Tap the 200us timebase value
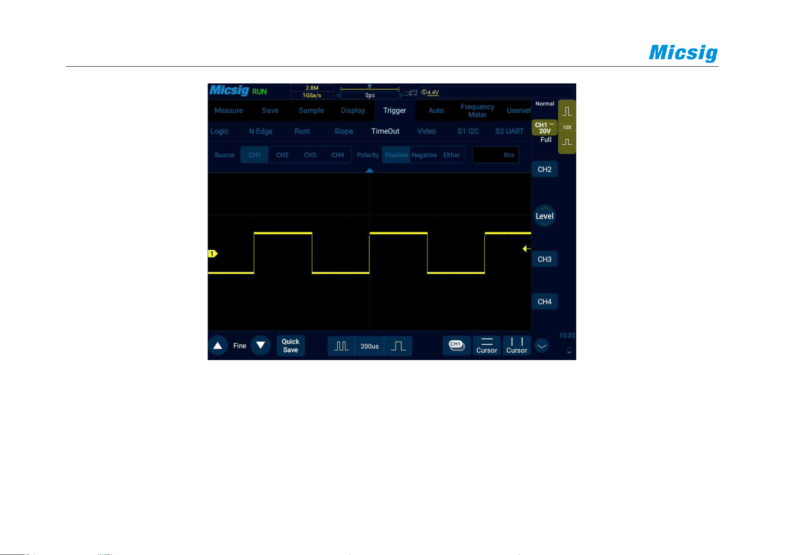 [x=369, y=346]
